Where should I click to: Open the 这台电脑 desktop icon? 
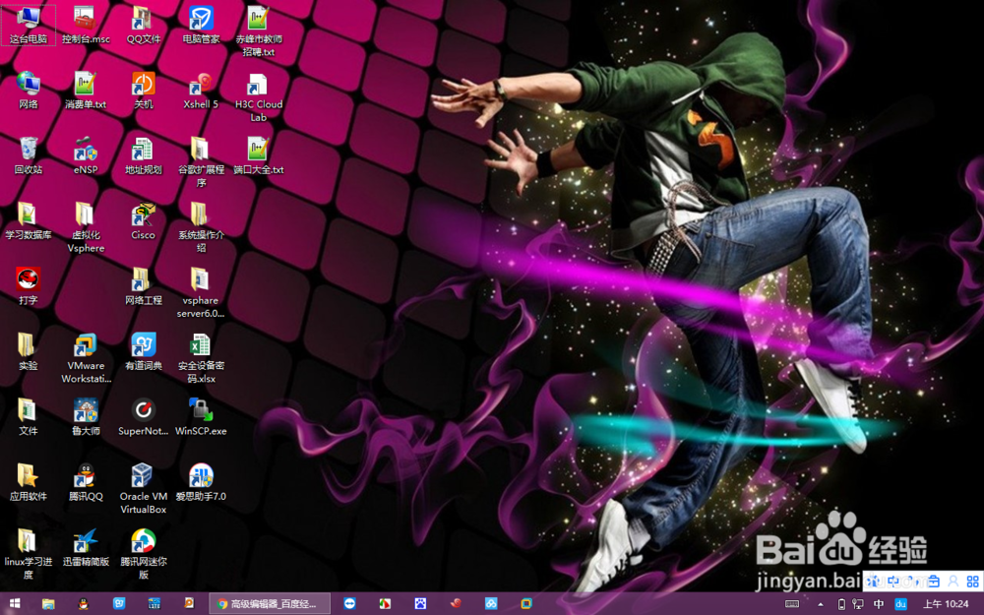[29, 26]
